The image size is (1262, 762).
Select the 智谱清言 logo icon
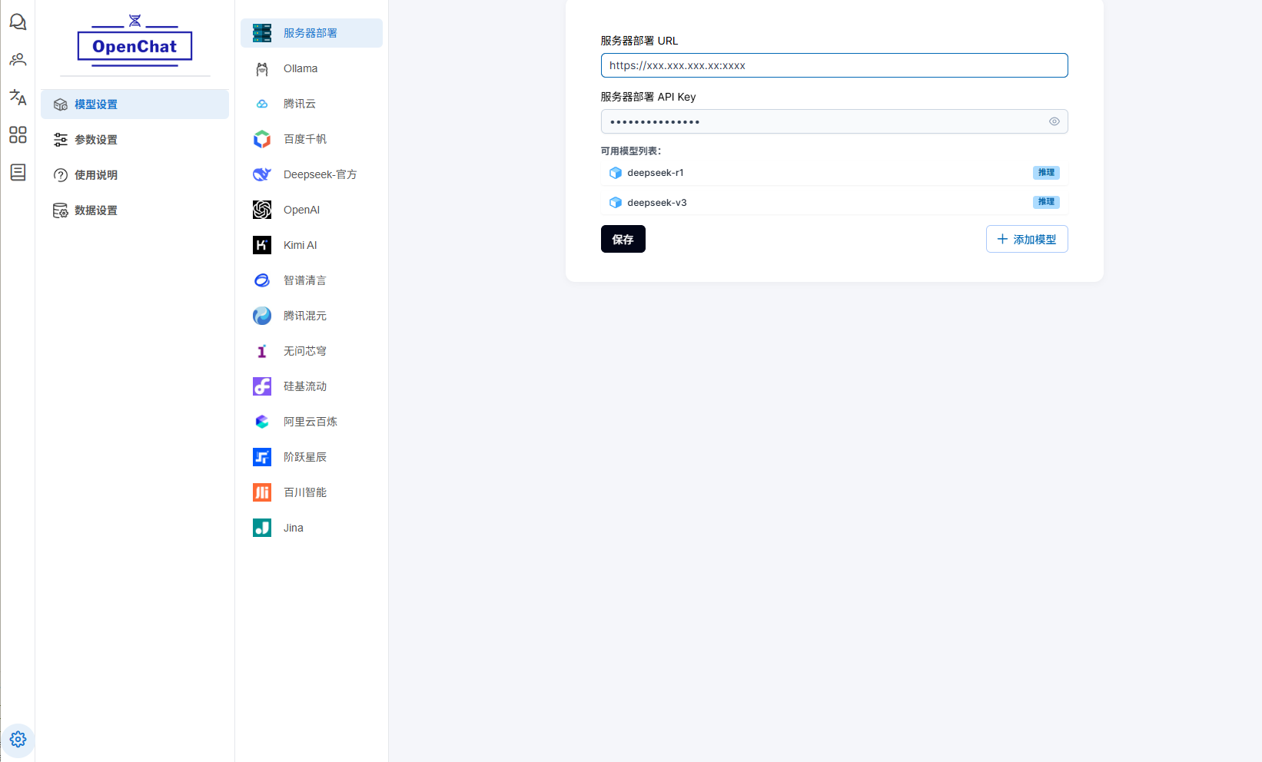tap(262, 280)
